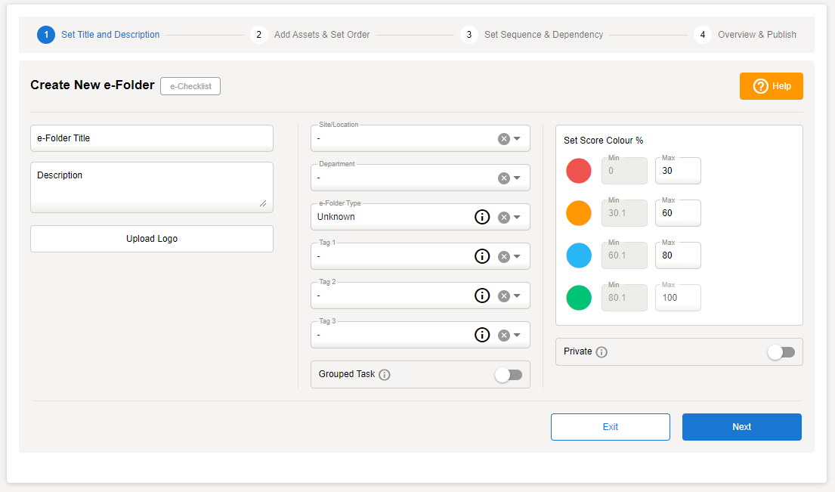Clear the Department field with X icon
Viewport: 835px width, 492px height.
click(x=504, y=178)
